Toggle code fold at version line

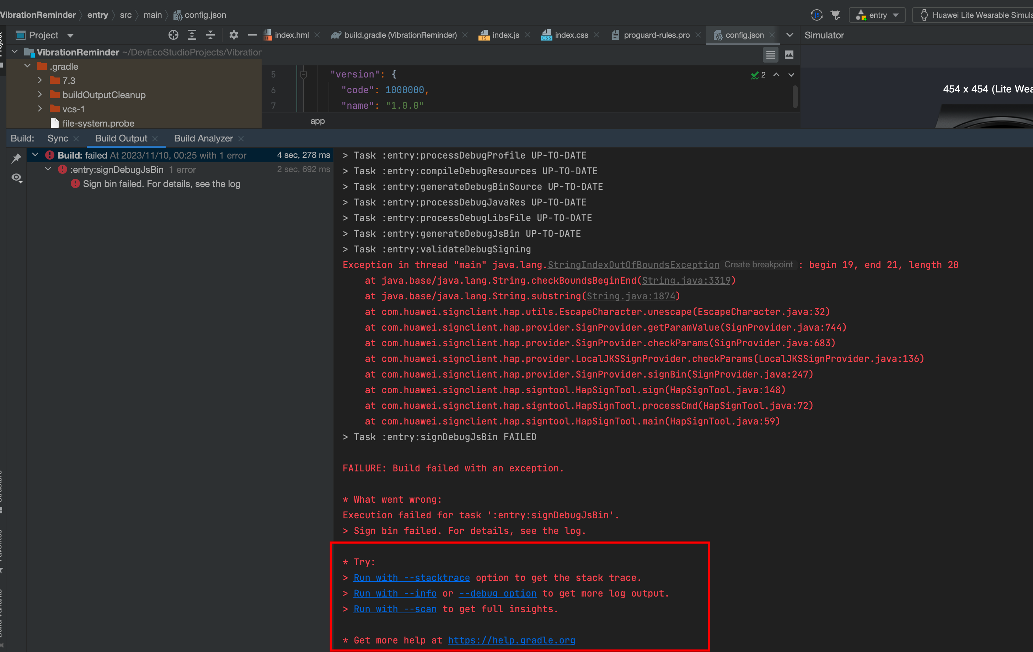coord(303,75)
